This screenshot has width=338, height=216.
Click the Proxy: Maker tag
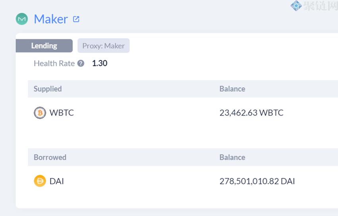(103, 46)
